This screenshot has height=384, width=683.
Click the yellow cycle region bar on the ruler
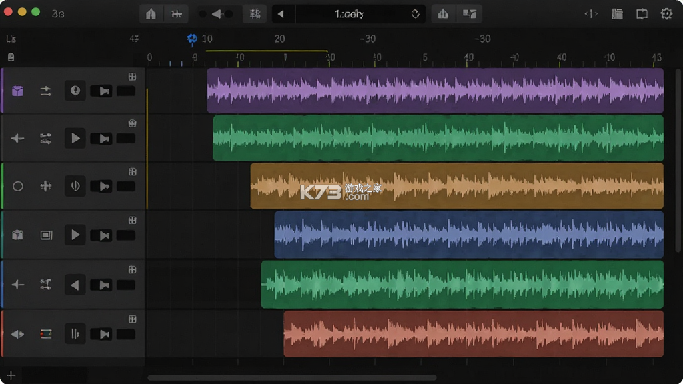pos(267,51)
